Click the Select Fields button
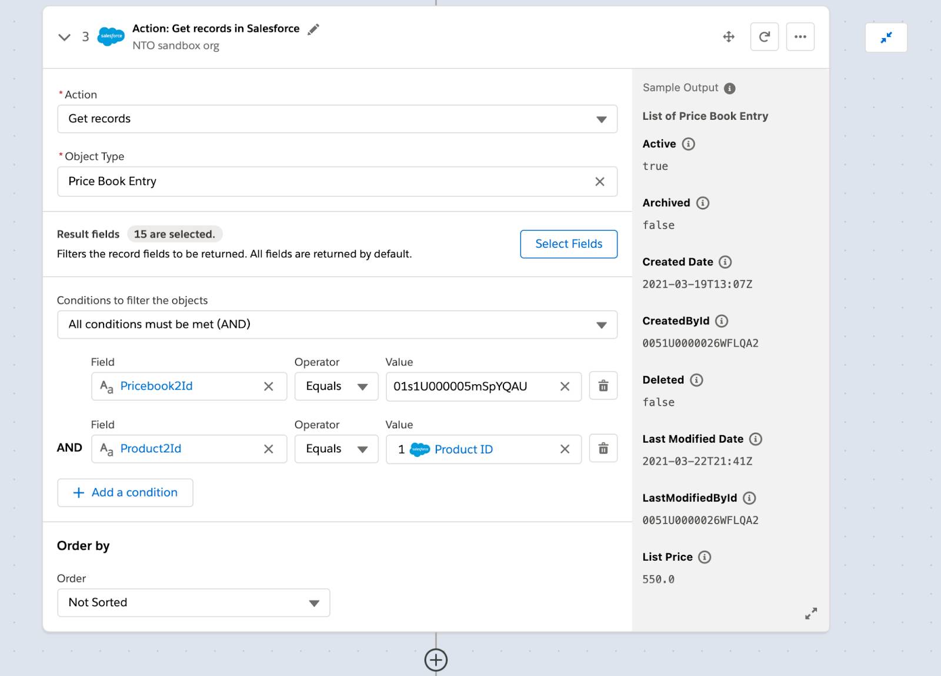The image size is (941, 676). pyautogui.click(x=569, y=244)
